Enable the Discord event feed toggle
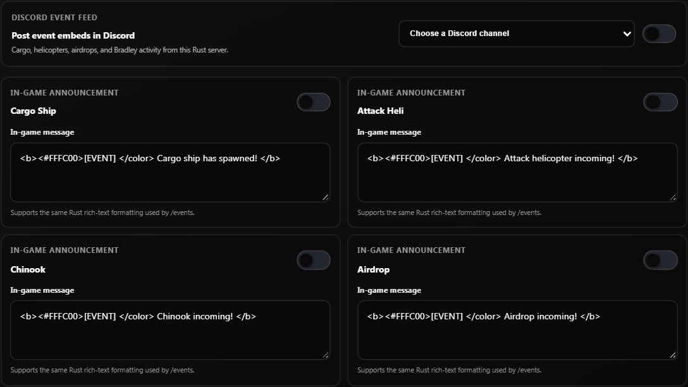The height and width of the screenshot is (387, 688). 659,34
